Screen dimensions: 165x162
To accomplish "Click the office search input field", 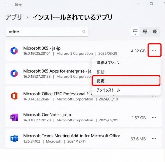I will (47, 32).
